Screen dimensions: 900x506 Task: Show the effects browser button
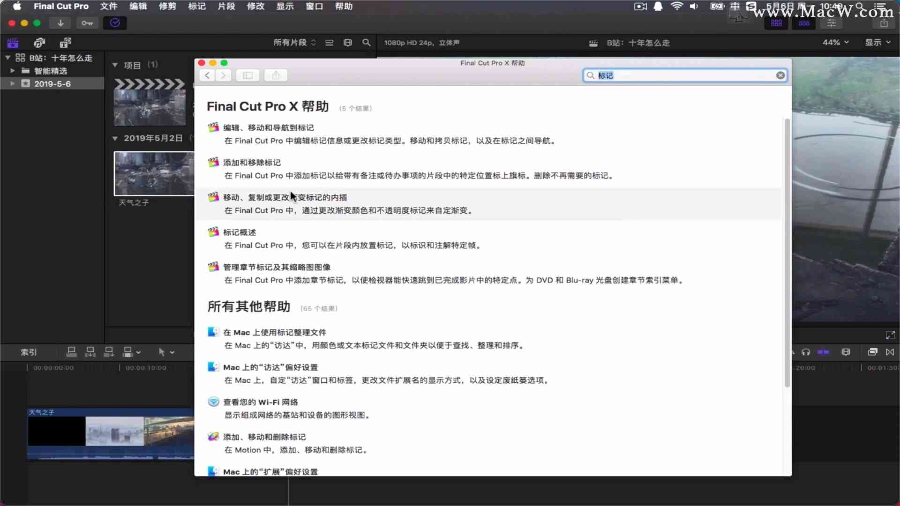click(872, 352)
